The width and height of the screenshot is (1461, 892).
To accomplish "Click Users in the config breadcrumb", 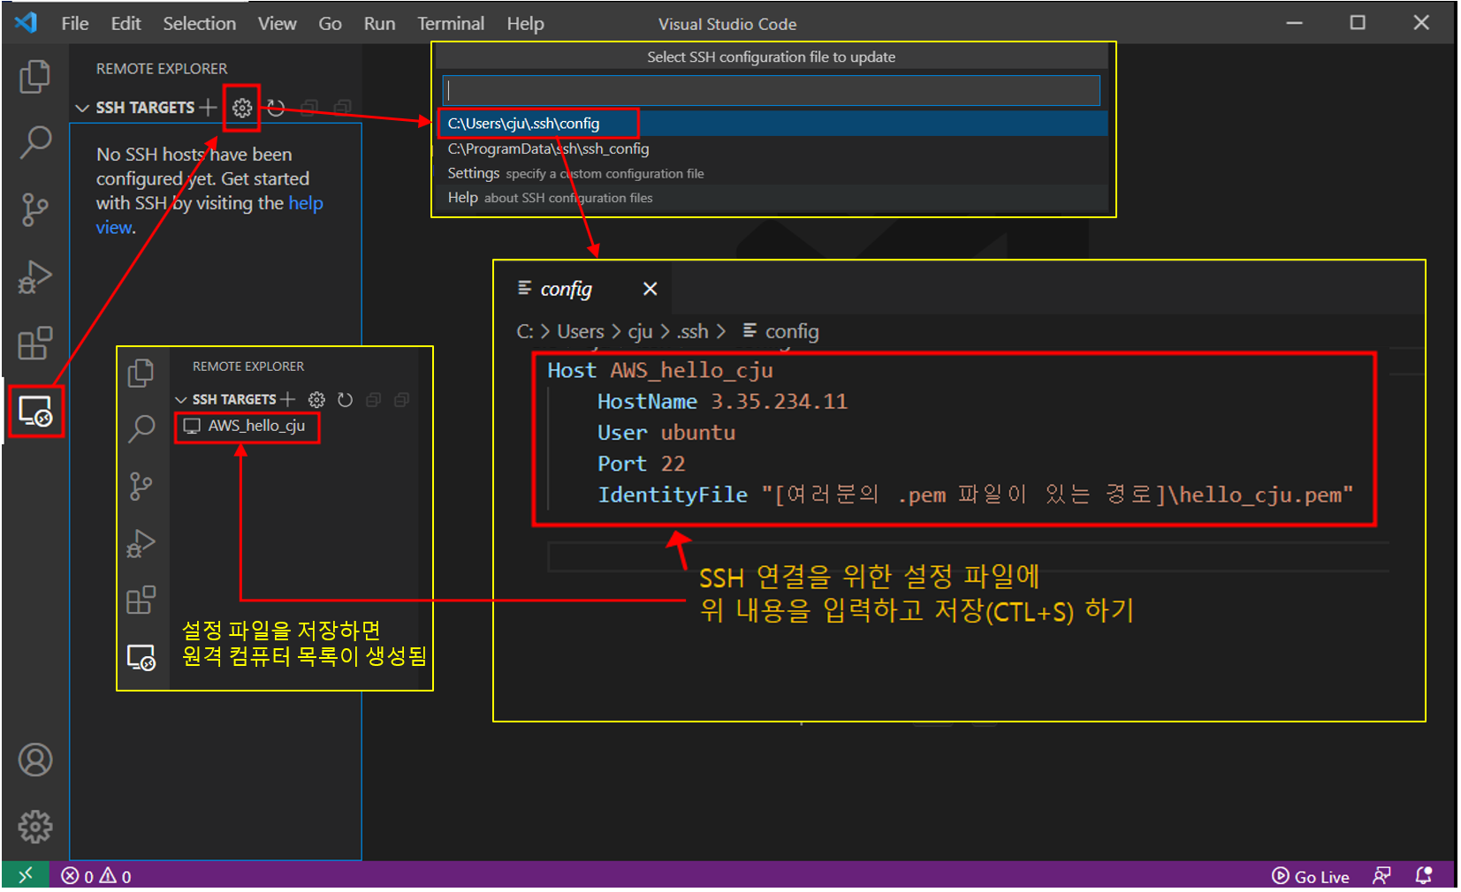I will (x=581, y=331).
